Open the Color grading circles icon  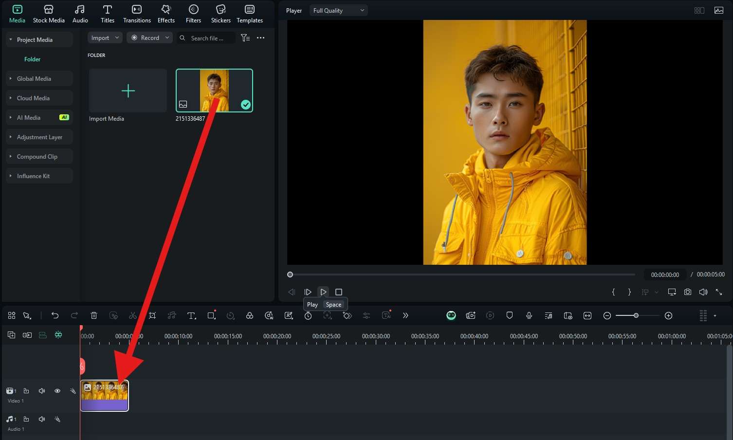tap(250, 315)
